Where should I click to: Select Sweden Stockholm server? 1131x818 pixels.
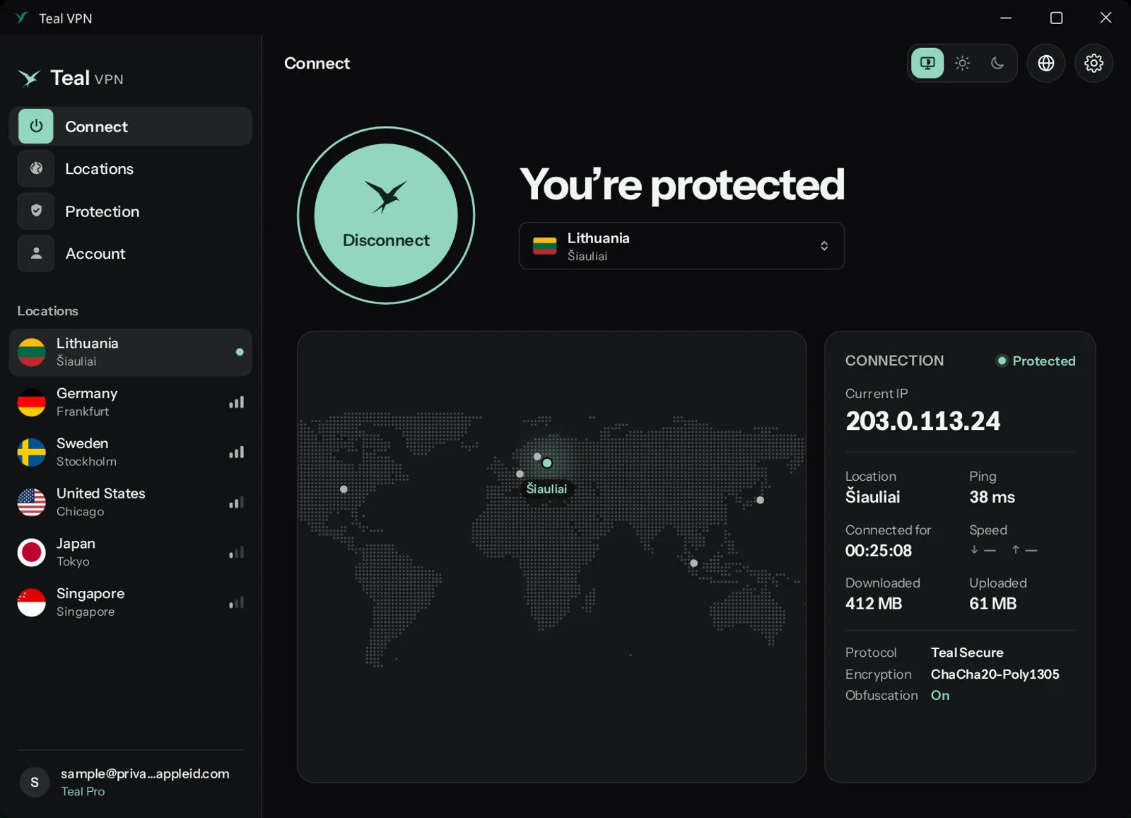131,452
